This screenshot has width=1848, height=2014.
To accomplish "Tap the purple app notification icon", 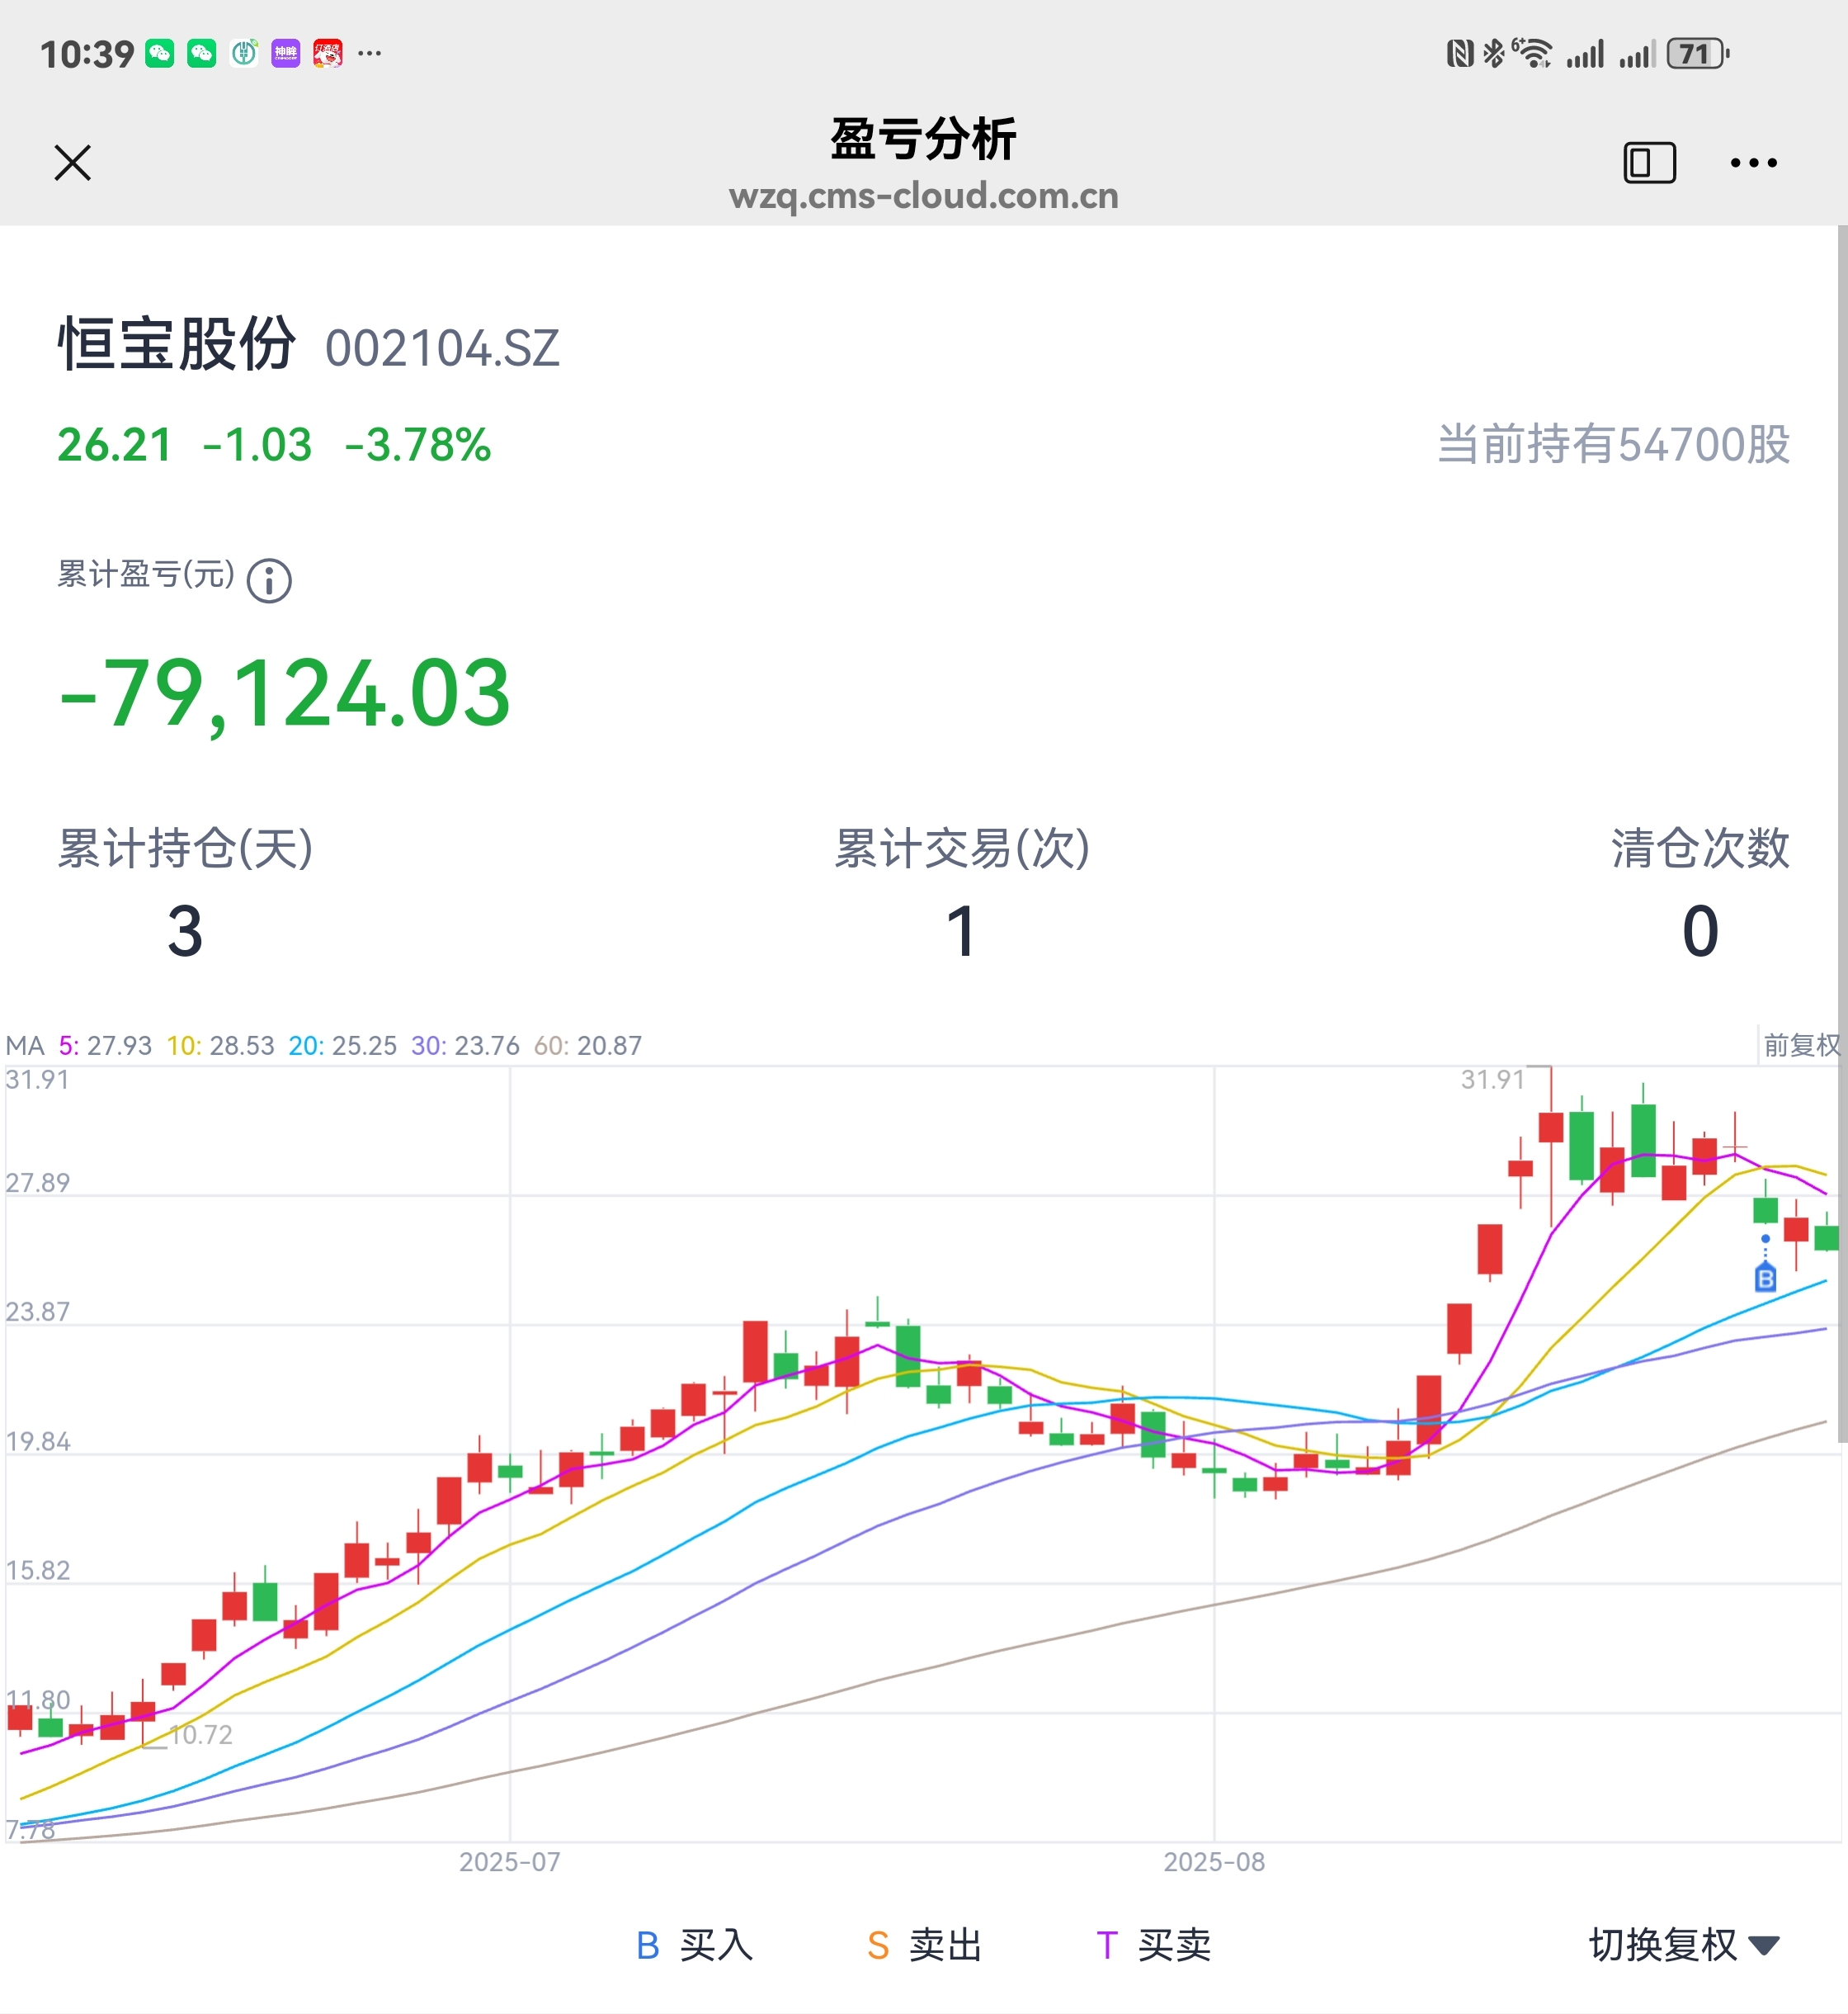I will (286, 53).
